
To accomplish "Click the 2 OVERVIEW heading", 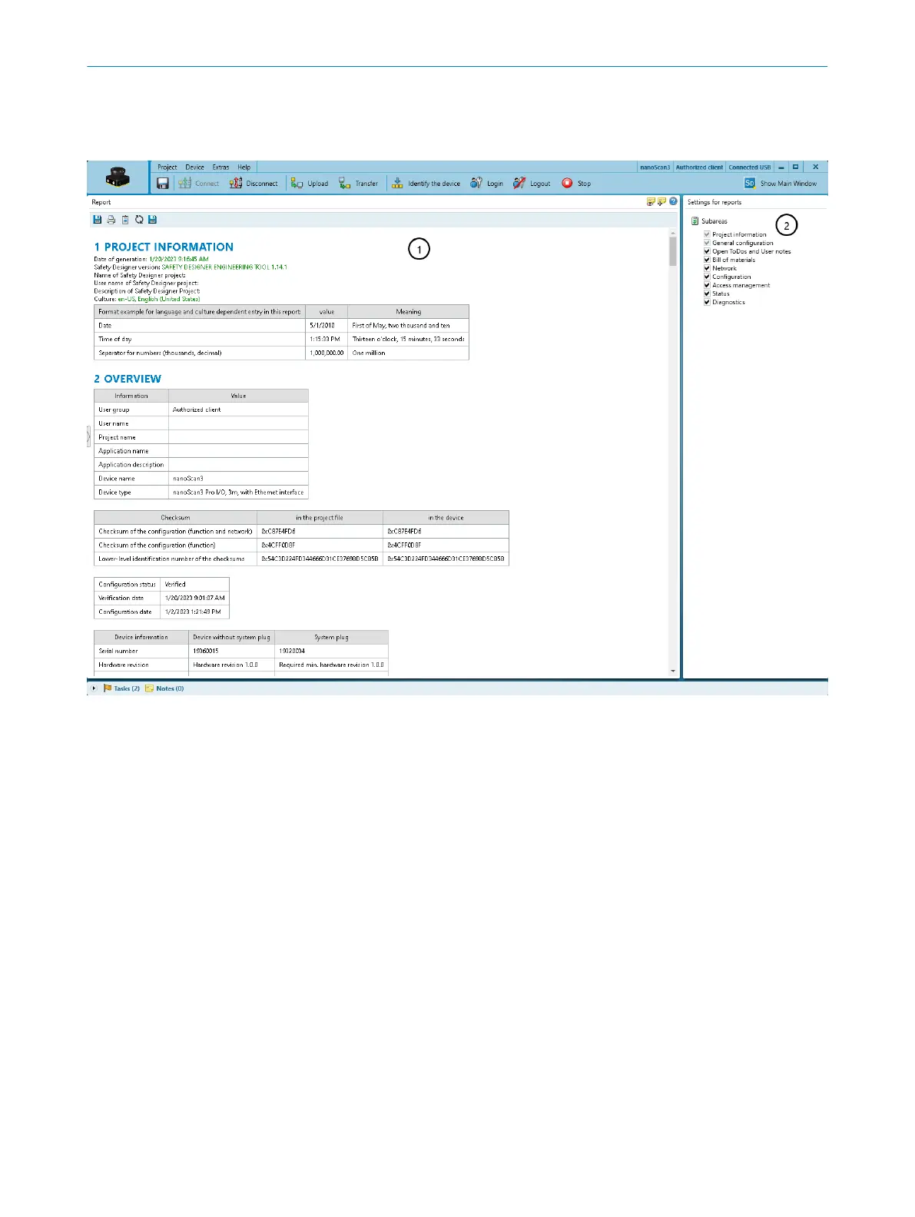I will pyautogui.click(x=128, y=379).
